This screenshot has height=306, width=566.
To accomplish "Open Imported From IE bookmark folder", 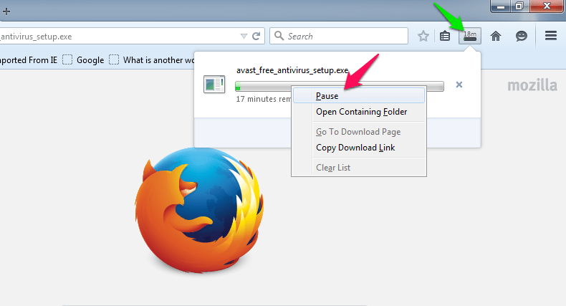I will [x=29, y=60].
